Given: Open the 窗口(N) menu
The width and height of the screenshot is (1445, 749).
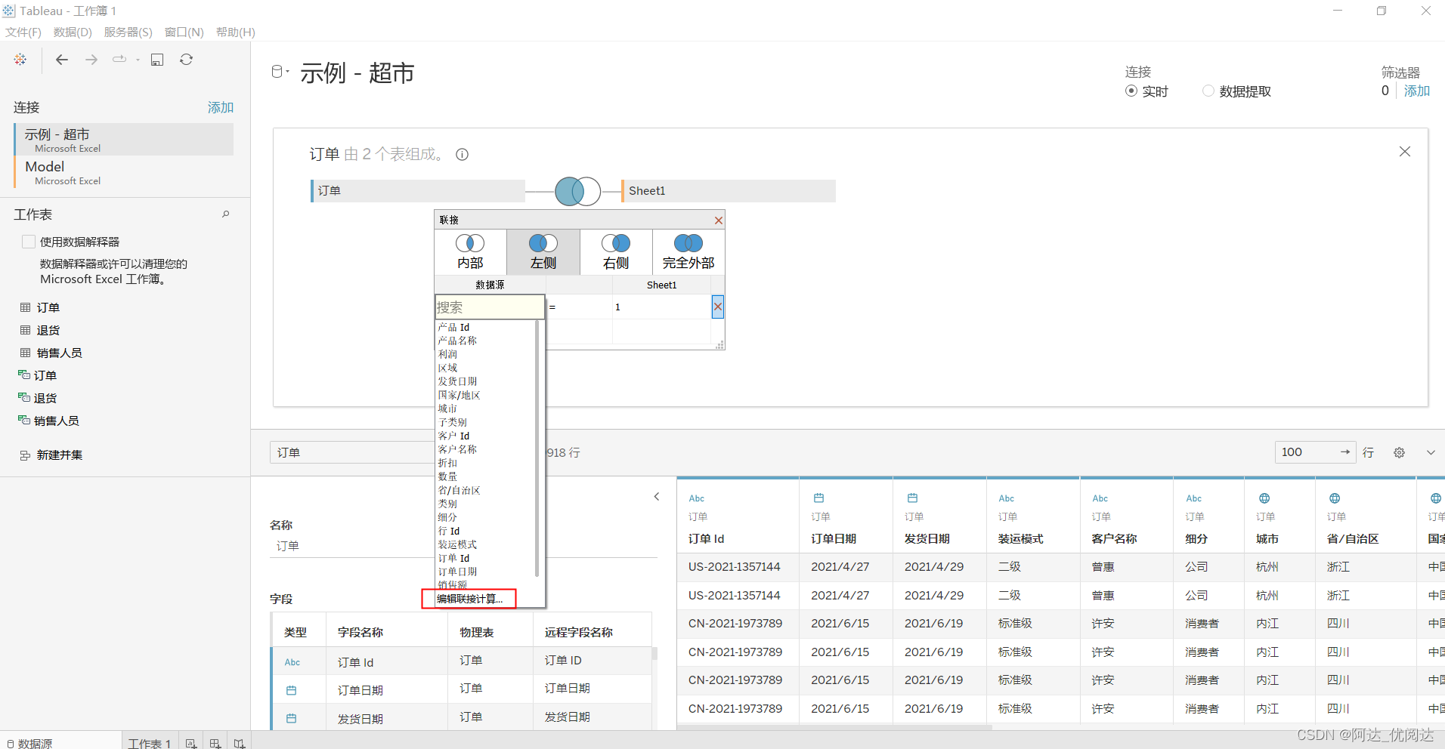Looking at the screenshot, I should tap(184, 32).
